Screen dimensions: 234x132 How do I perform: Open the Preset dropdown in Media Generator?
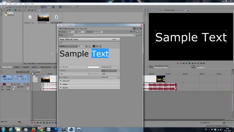click(x=102, y=35)
